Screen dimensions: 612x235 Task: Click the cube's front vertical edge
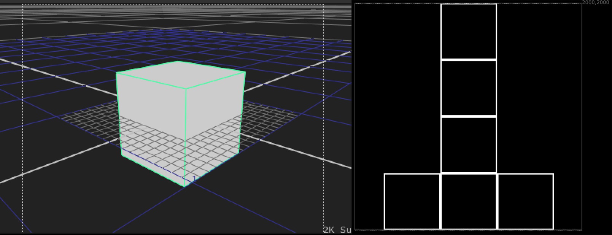tap(185, 137)
